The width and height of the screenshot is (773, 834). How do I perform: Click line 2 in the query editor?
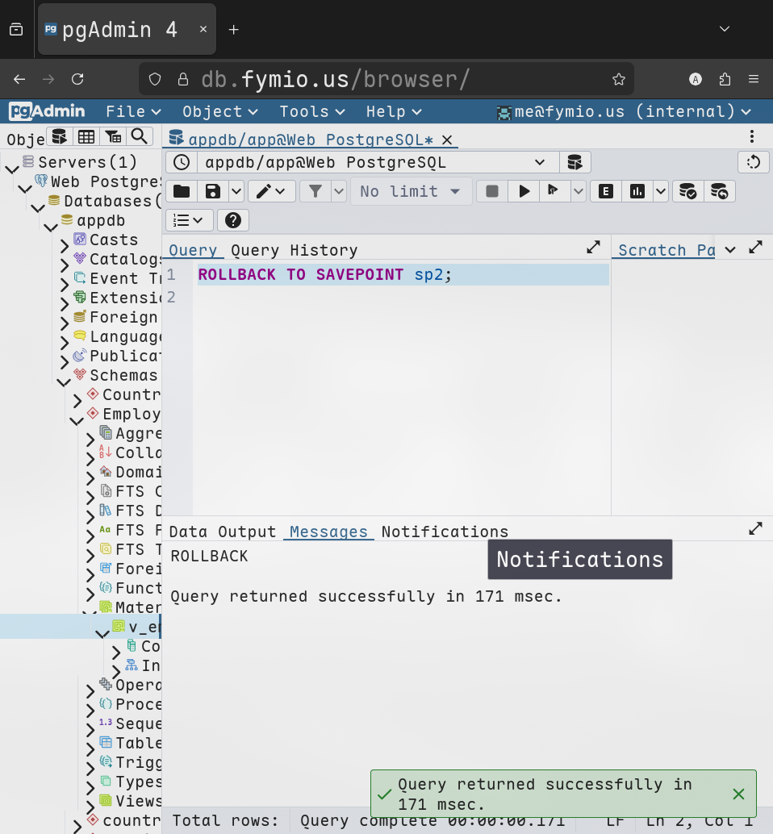pyautogui.click(x=323, y=297)
